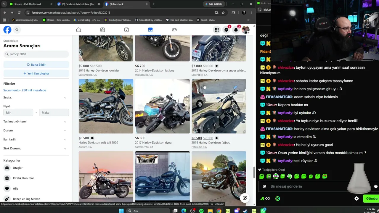The image size is (379, 213).
Task: Open the Marketplace tab in Facebook navigation
Action: (x=150, y=30)
